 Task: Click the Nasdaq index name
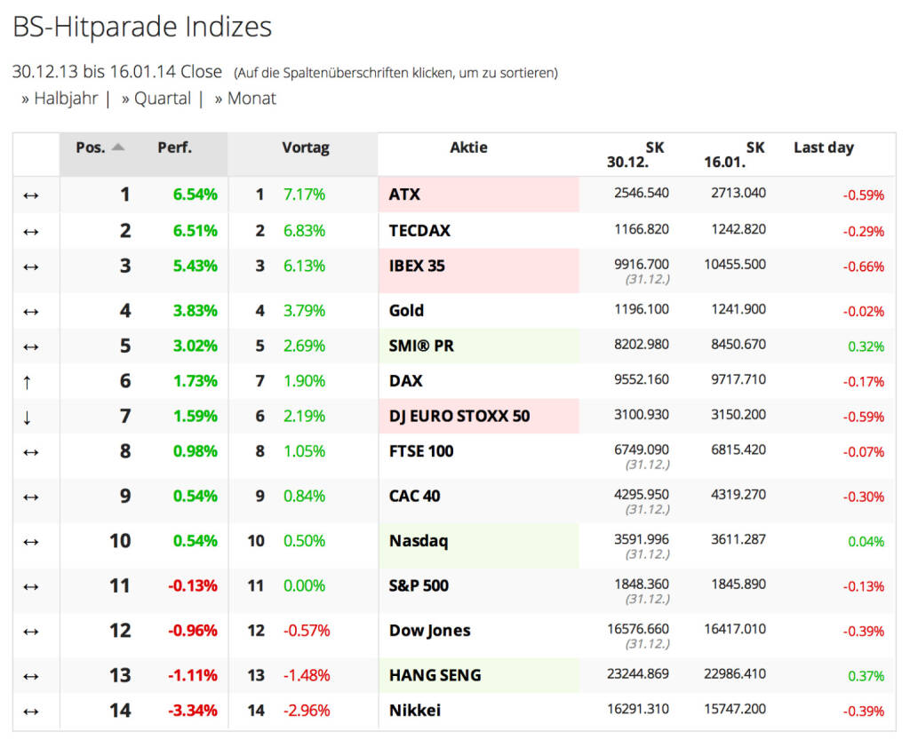click(418, 541)
